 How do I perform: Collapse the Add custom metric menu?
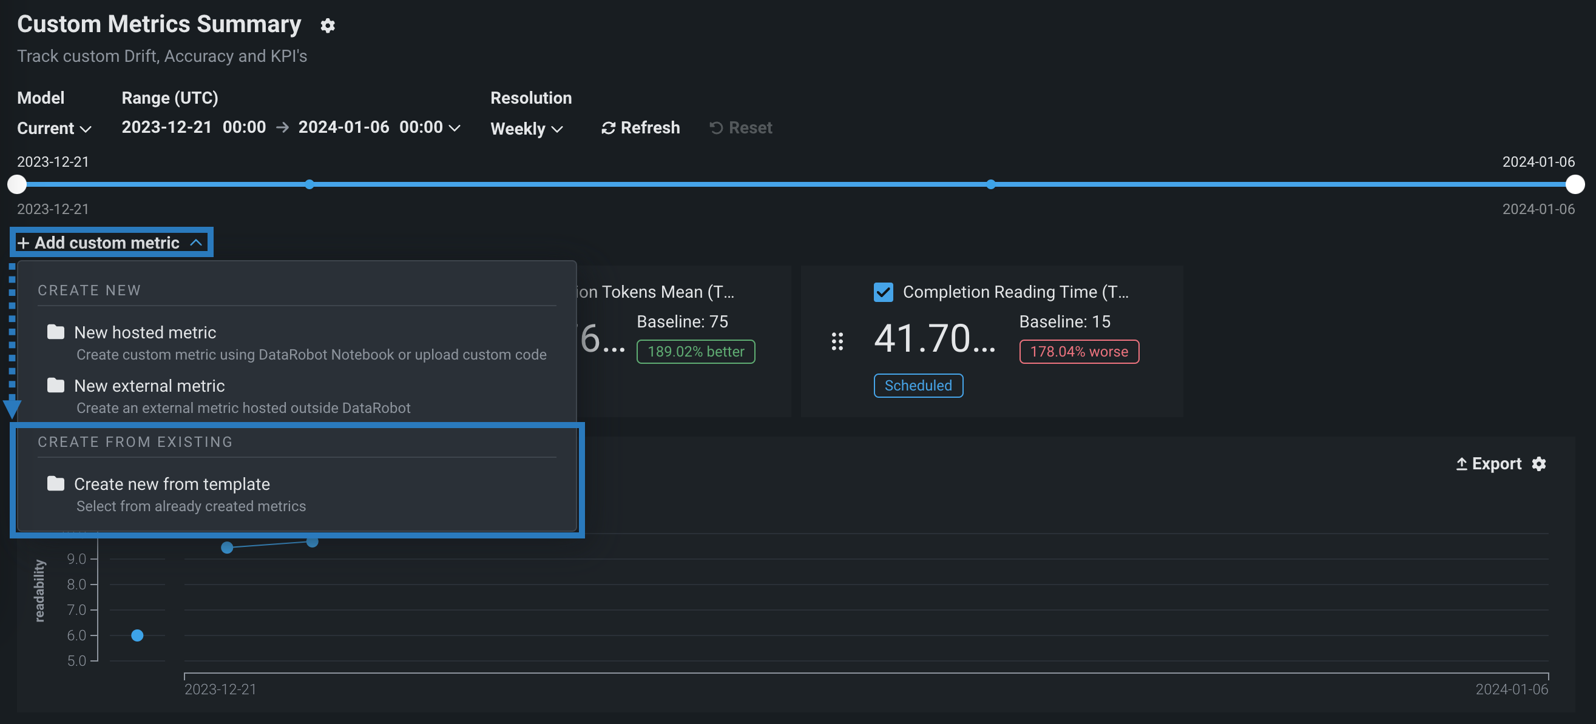click(112, 242)
